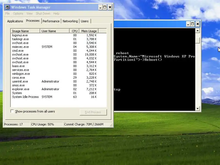Minimize the command prompt window
This screenshot has width=220, height=165.
pos(188,24)
